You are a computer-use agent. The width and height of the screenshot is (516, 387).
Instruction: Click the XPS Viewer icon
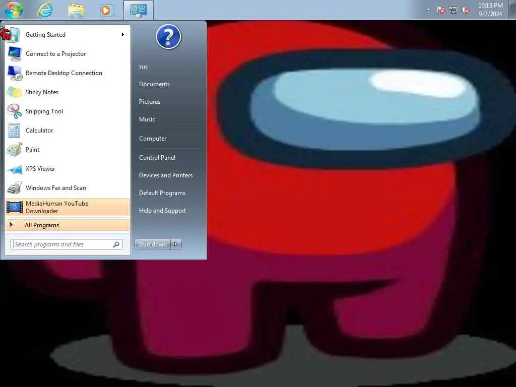[15, 169]
